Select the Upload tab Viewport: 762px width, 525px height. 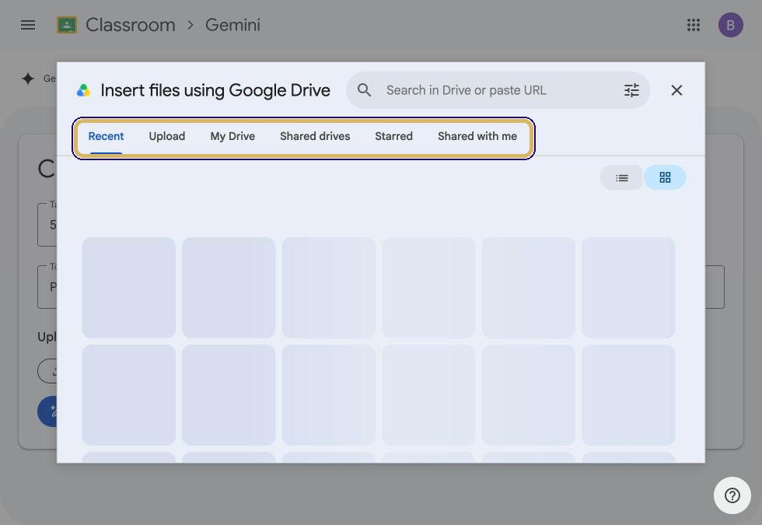point(166,137)
